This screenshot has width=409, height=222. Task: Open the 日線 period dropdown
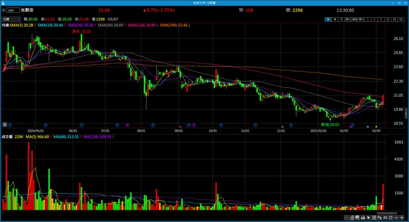11,19
